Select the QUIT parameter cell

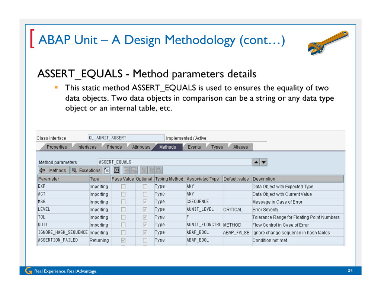(x=63, y=225)
